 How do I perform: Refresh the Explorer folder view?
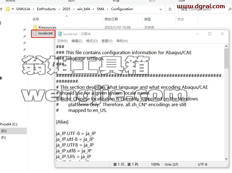[x=170, y=9]
